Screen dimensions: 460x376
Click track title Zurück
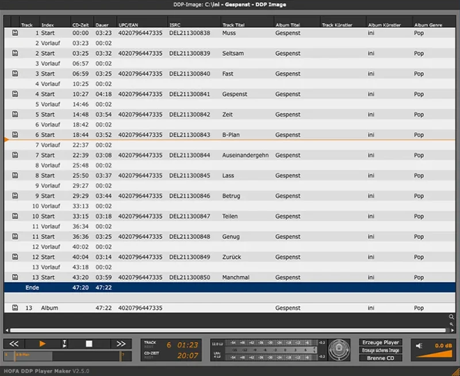232,257
